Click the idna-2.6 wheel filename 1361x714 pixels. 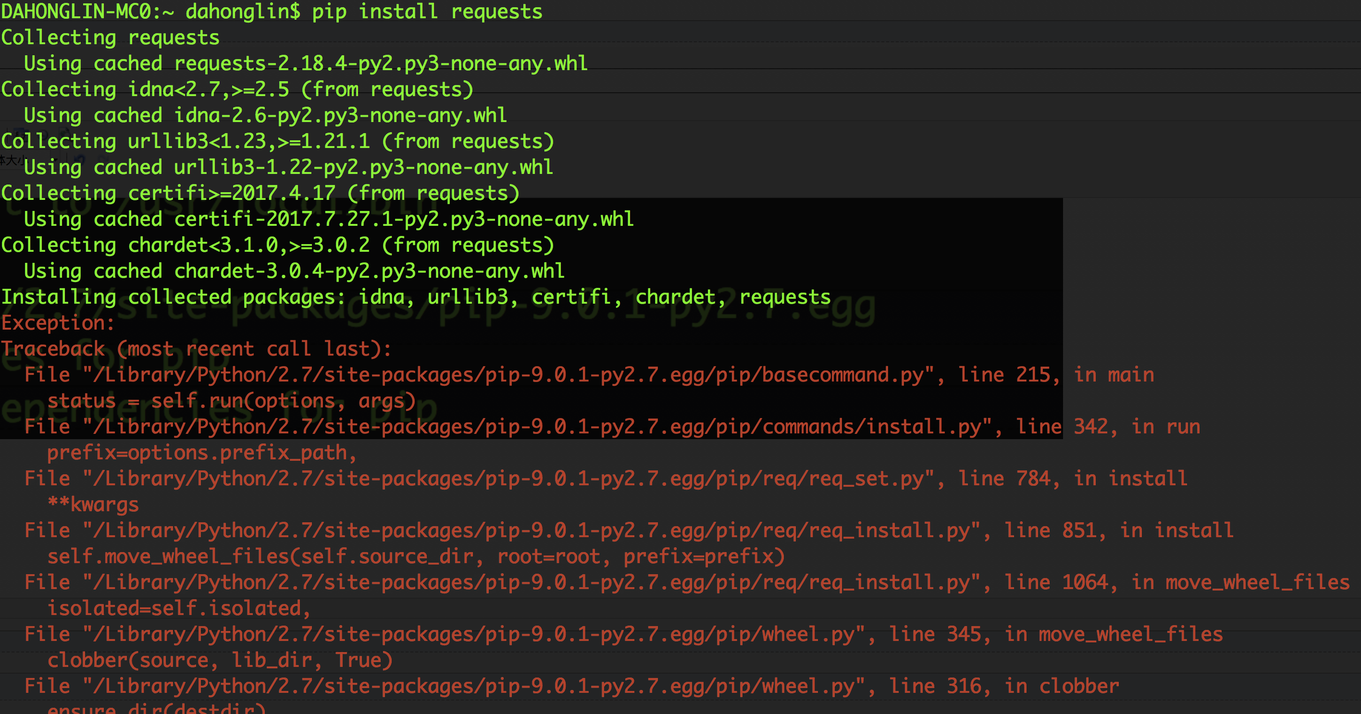tap(340, 115)
